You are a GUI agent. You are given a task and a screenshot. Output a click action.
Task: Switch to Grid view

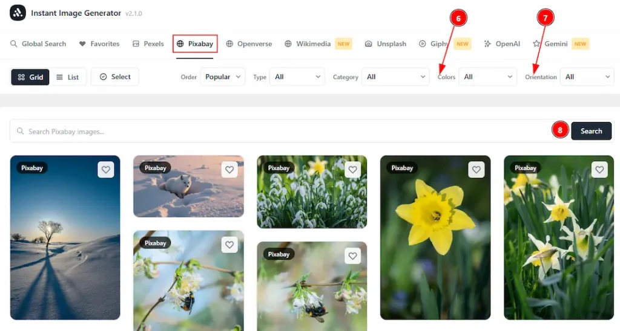click(x=30, y=77)
